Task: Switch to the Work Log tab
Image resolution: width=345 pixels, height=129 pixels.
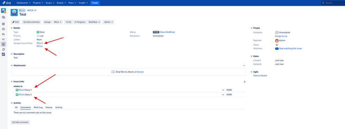Action: pos(38,108)
